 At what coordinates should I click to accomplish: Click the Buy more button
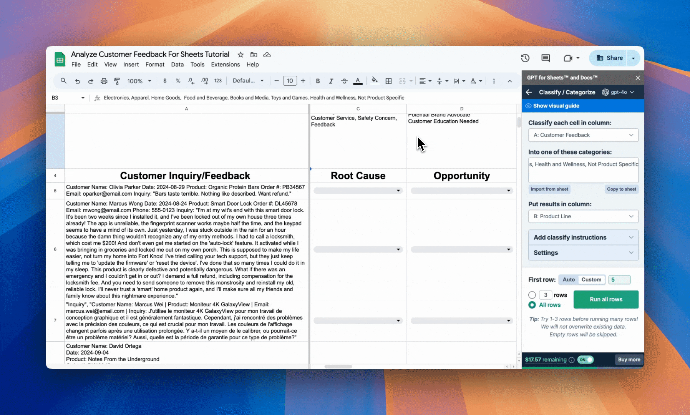pos(629,360)
